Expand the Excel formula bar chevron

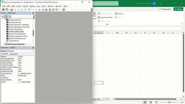click(x=182, y=28)
